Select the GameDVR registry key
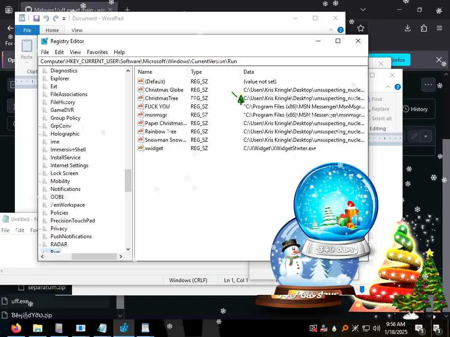The width and height of the screenshot is (450, 337). tap(62, 110)
